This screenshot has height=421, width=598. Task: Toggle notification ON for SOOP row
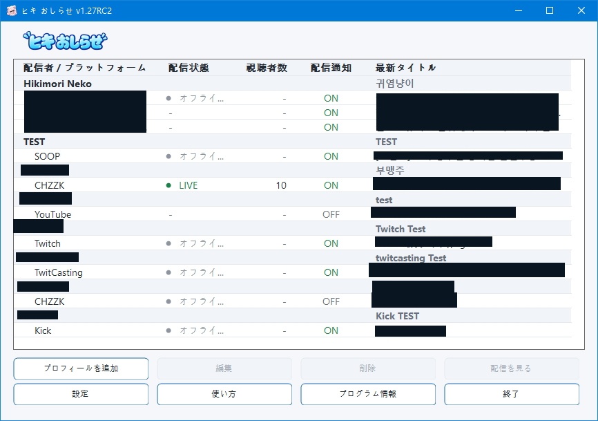point(331,156)
